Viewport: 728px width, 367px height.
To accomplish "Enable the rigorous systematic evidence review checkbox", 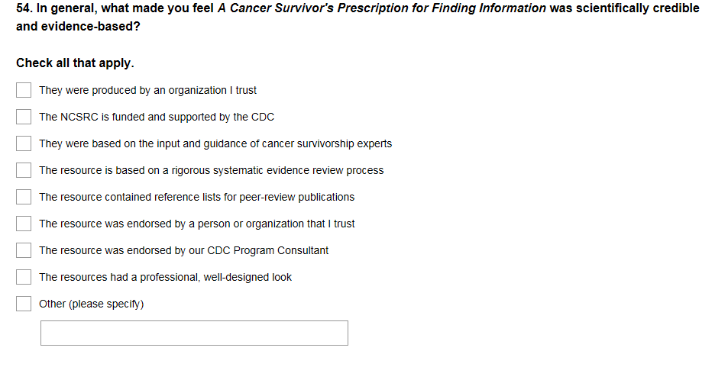I will pyautogui.click(x=24, y=170).
